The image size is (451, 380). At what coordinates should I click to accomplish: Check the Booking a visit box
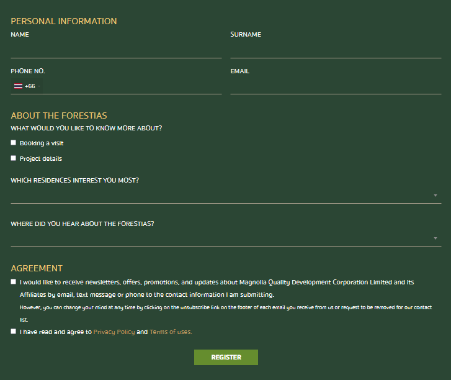13,143
